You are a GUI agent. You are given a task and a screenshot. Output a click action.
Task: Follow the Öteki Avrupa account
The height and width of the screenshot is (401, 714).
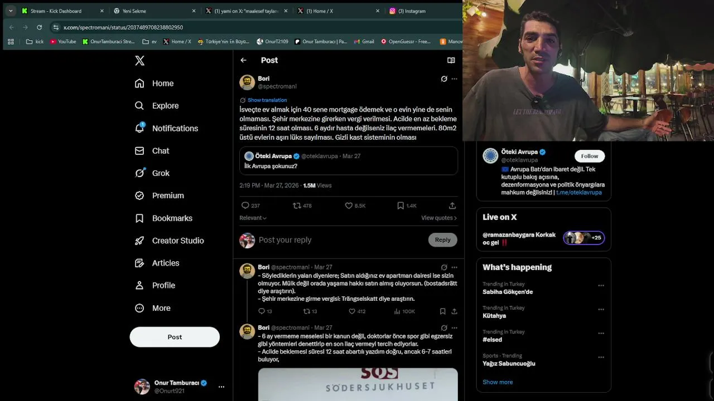(590, 156)
